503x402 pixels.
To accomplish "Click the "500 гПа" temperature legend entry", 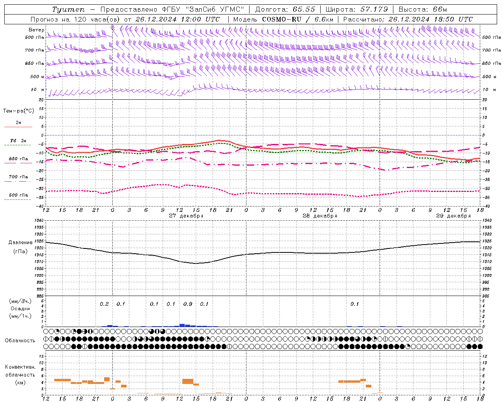I will click(x=18, y=195).
